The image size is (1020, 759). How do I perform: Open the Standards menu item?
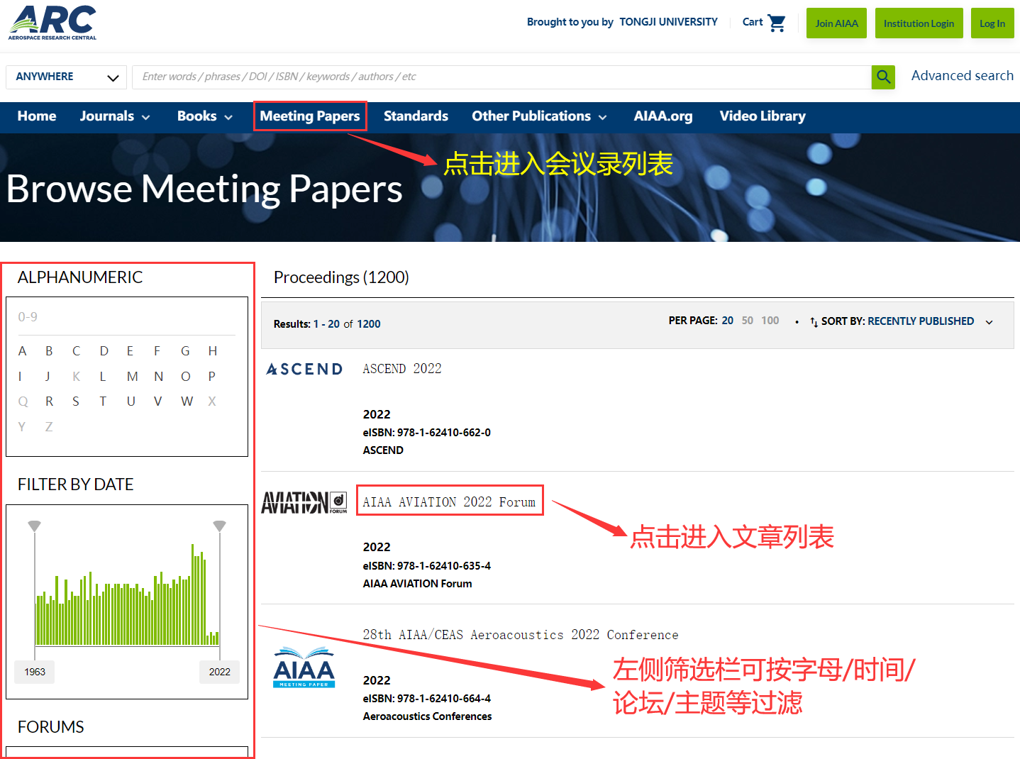[416, 116]
